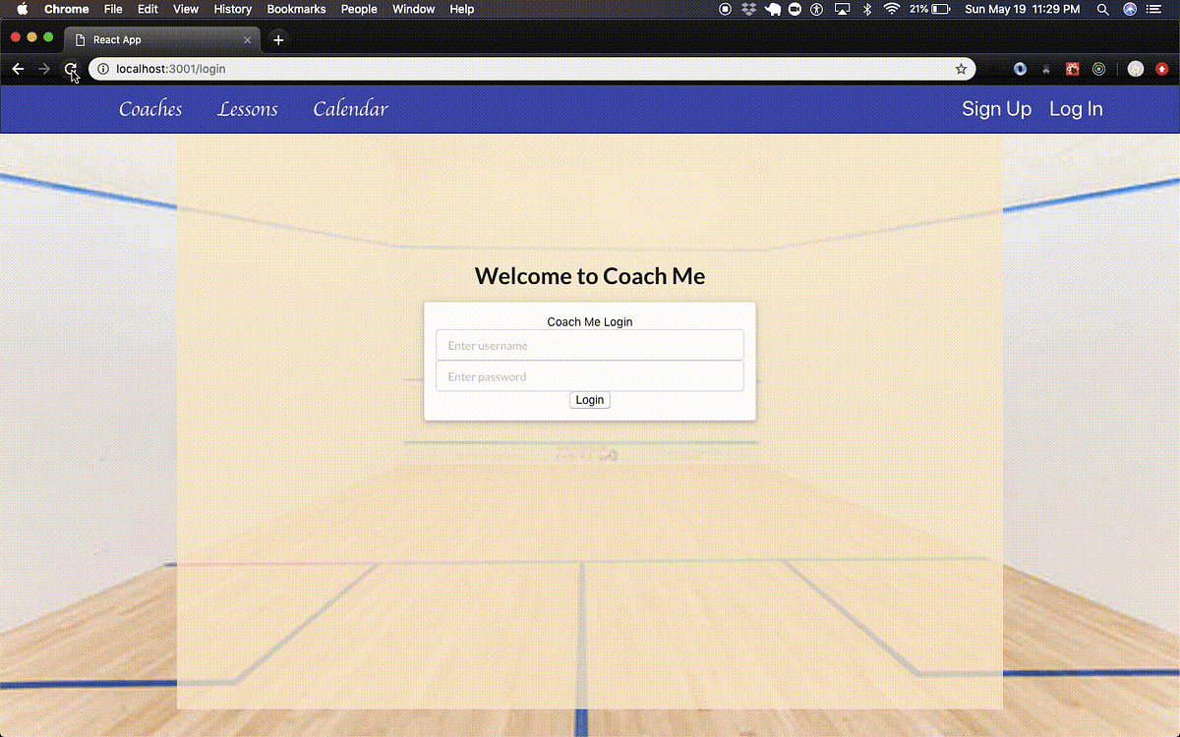
Task: Click the Dropbox icon in the menu bar
Action: 749,9
